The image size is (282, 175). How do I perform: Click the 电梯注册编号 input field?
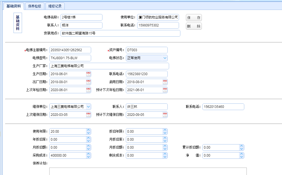click(x=70, y=50)
